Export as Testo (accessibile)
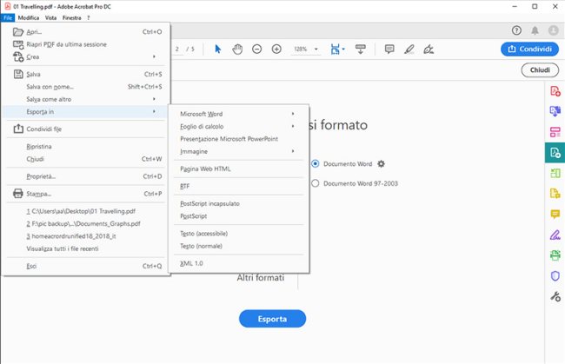 tap(238, 234)
